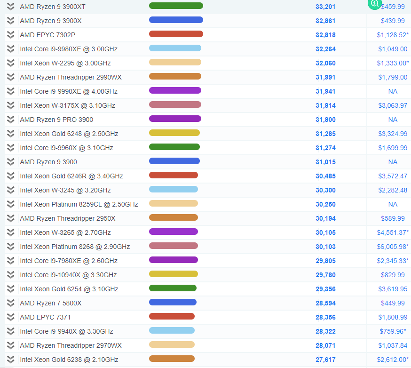
Task: Expand the Threadripper 2990WX row chevron
Action: (x=10, y=77)
